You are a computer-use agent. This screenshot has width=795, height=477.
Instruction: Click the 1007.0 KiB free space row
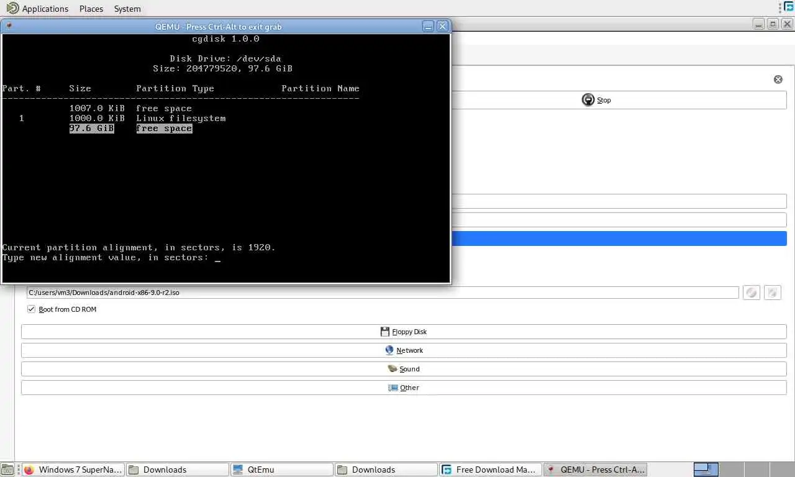[x=130, y=109]
